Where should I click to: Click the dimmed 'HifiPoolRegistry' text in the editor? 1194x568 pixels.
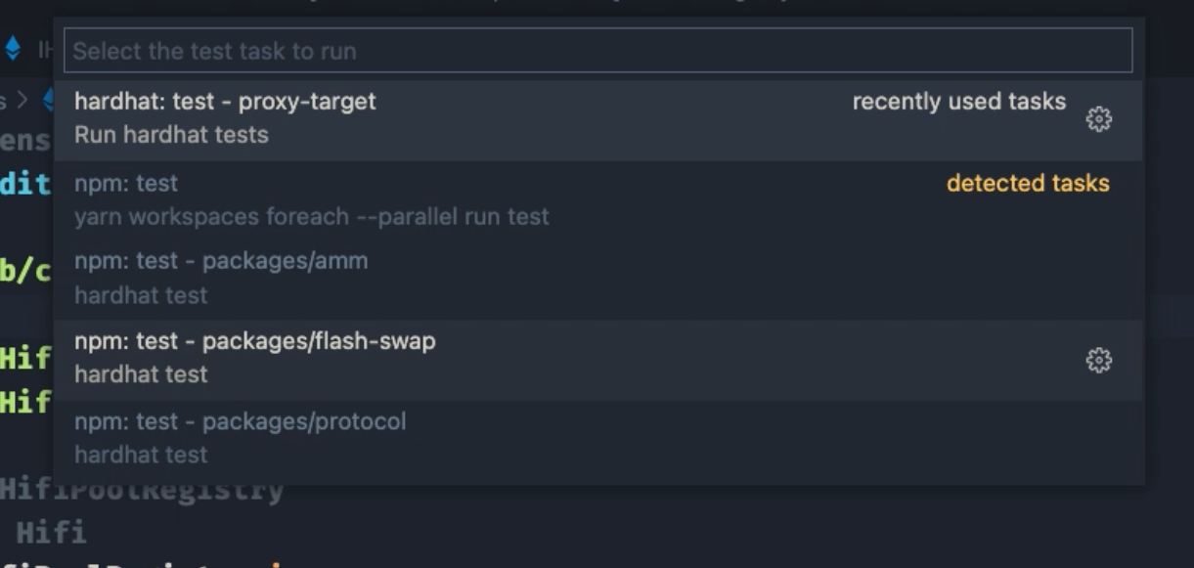[x=142, y=490]
